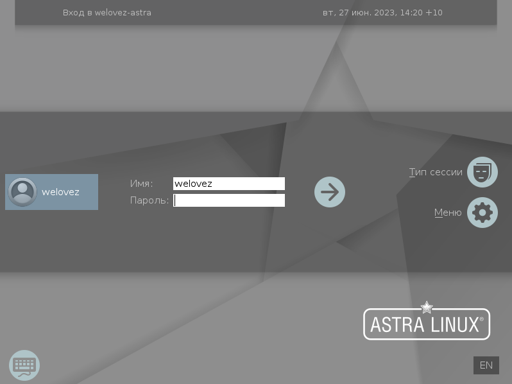The image size is (512, 384).
Task: Switch the EN keyboard layout indicator
Action: pos(486,365)
